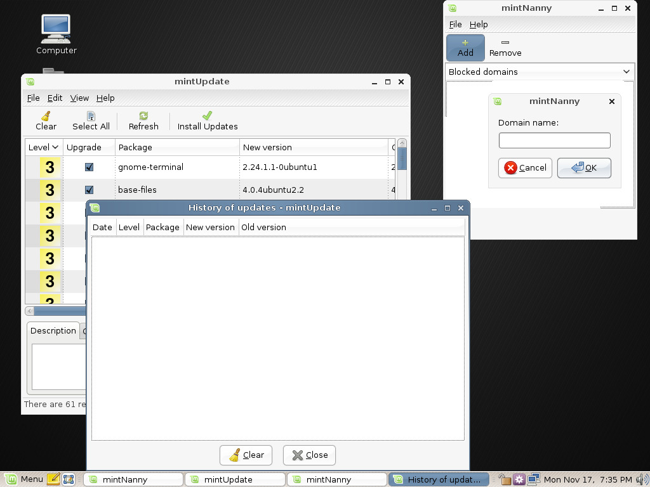The width and height of the screenshot is (650, 487).
Task: Click the Clear broom in mintUpdate toolbar
Action: (x=46, y=121)
